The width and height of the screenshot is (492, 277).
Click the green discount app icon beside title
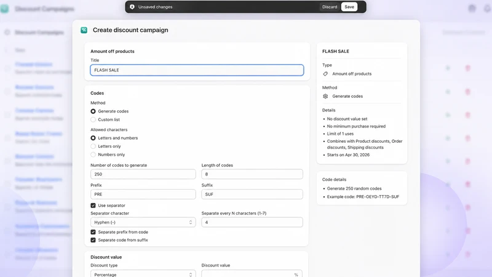(x=84, y=30)
